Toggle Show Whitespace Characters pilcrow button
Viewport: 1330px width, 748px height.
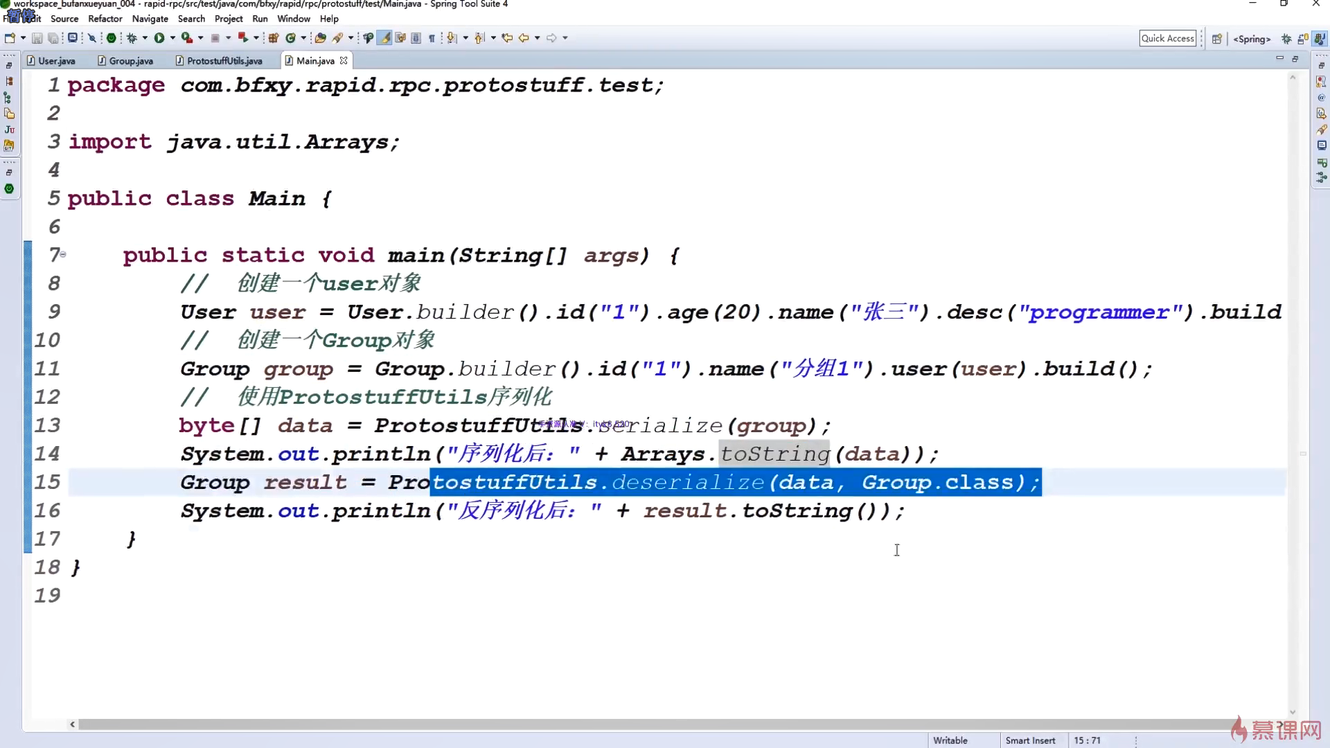(432, 38)
